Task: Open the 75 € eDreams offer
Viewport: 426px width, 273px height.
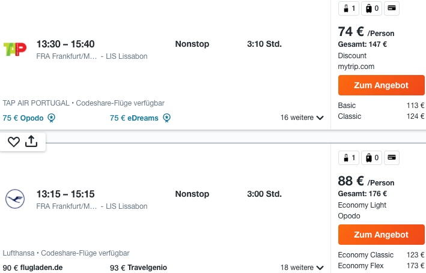Action: coord(134,118)
